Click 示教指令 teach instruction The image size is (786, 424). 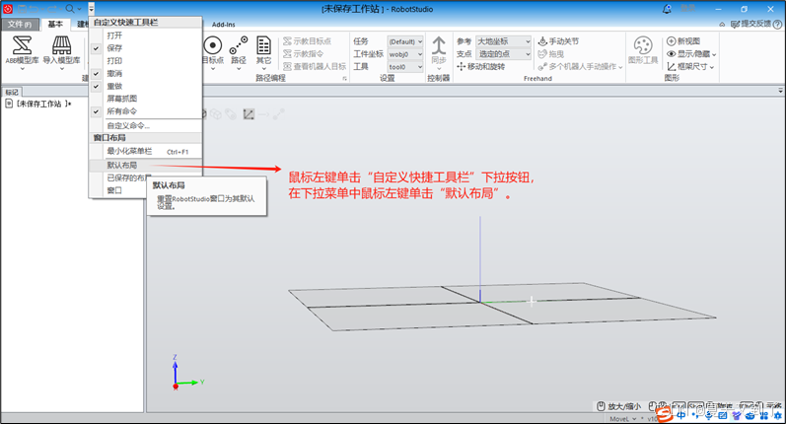(303, 53)
